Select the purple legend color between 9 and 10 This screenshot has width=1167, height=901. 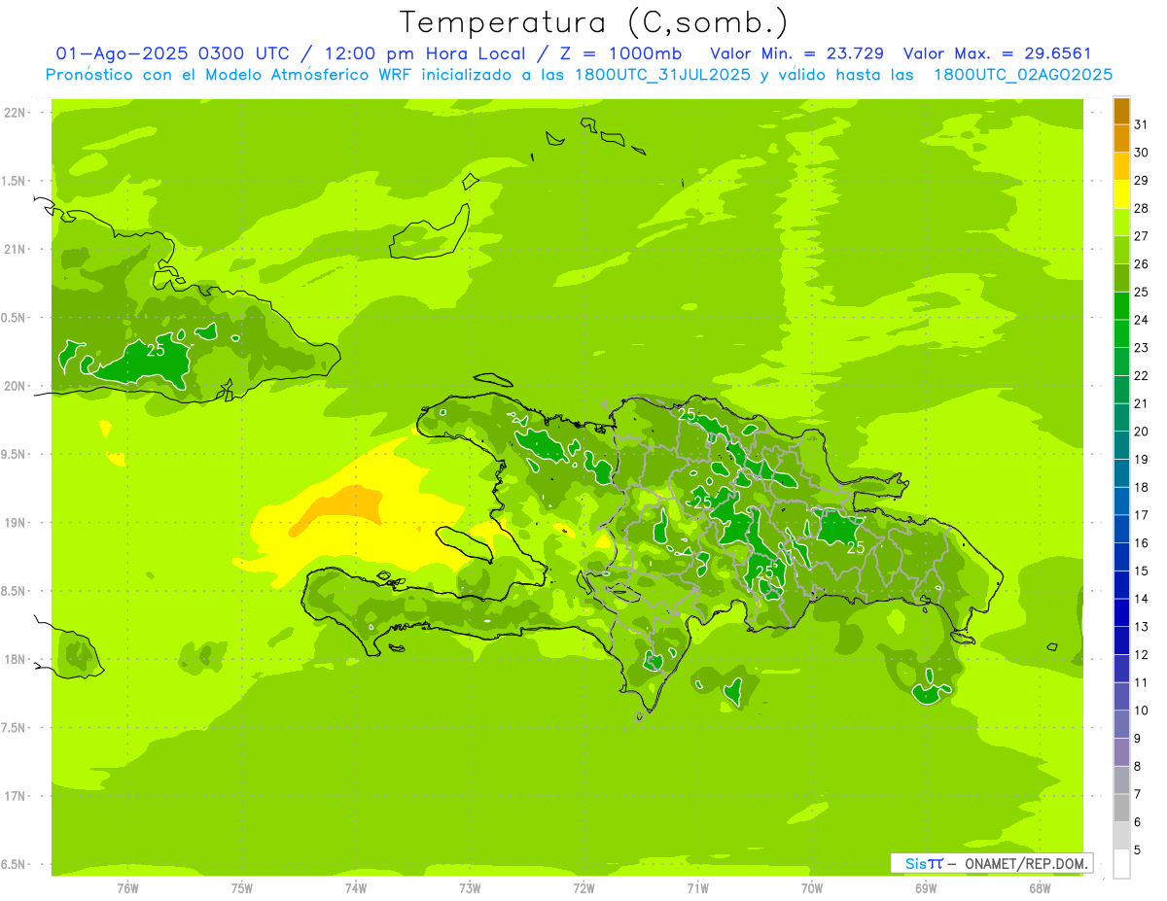pyautogui.click(x=1121, y=724)
